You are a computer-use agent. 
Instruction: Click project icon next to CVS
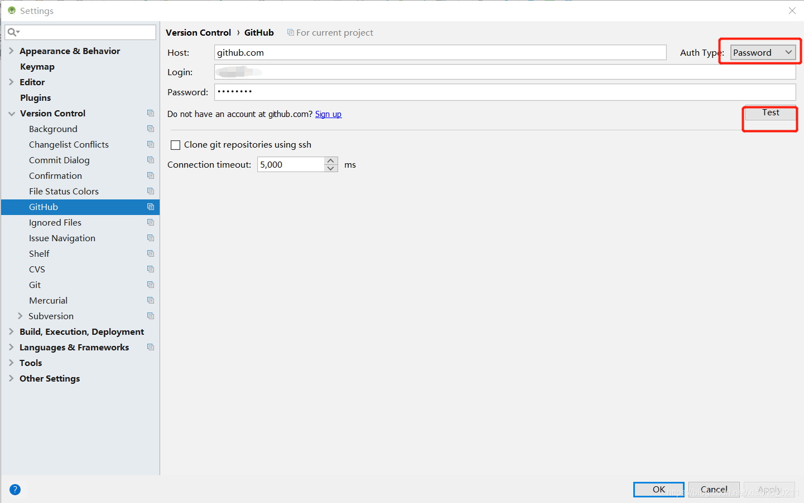pyautogui.click(x=151, y=269)
